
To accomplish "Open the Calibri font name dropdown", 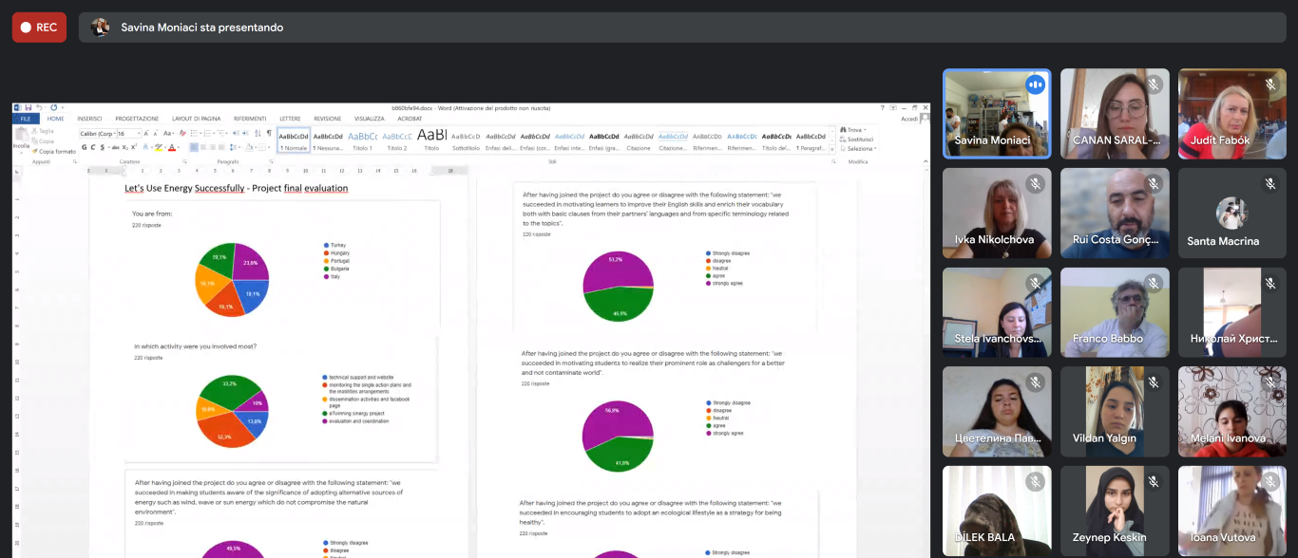I will click(97, 134).
